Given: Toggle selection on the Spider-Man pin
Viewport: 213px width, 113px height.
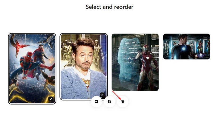Looking at the screenshot, I should [51, 99].
